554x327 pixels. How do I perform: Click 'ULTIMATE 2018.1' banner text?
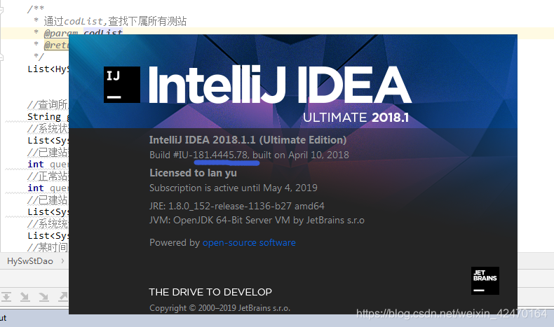[x=356, y=118]
